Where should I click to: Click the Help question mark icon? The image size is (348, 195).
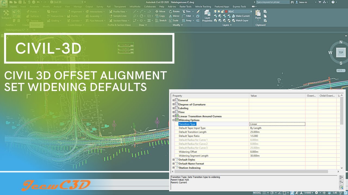click(333, 2)
